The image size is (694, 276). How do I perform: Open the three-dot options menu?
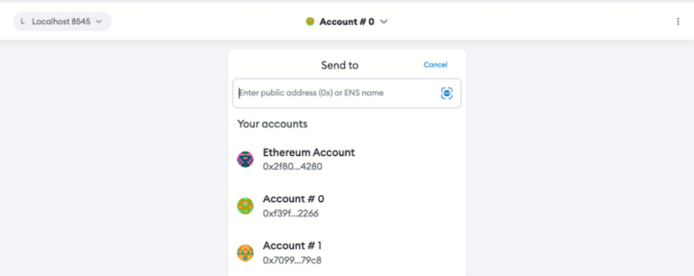coord(678,22)
